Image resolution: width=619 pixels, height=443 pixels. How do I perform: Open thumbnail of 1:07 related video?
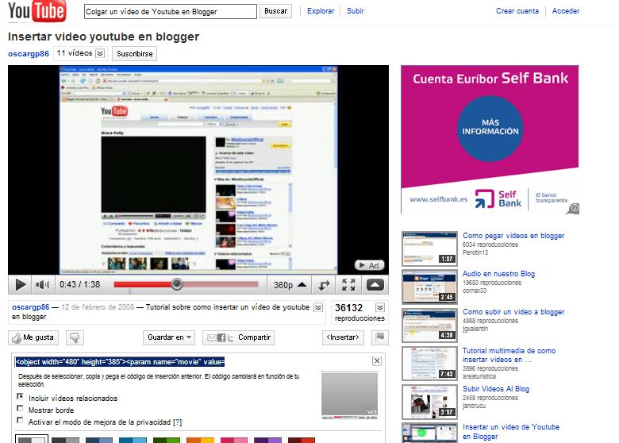point(429,248)
